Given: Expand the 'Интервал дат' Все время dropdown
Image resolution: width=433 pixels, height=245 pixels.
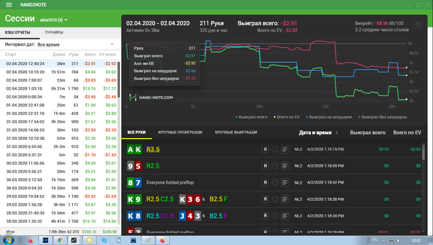Looking at the screenshot, I should pyautogui.click(x=75, y=45).
